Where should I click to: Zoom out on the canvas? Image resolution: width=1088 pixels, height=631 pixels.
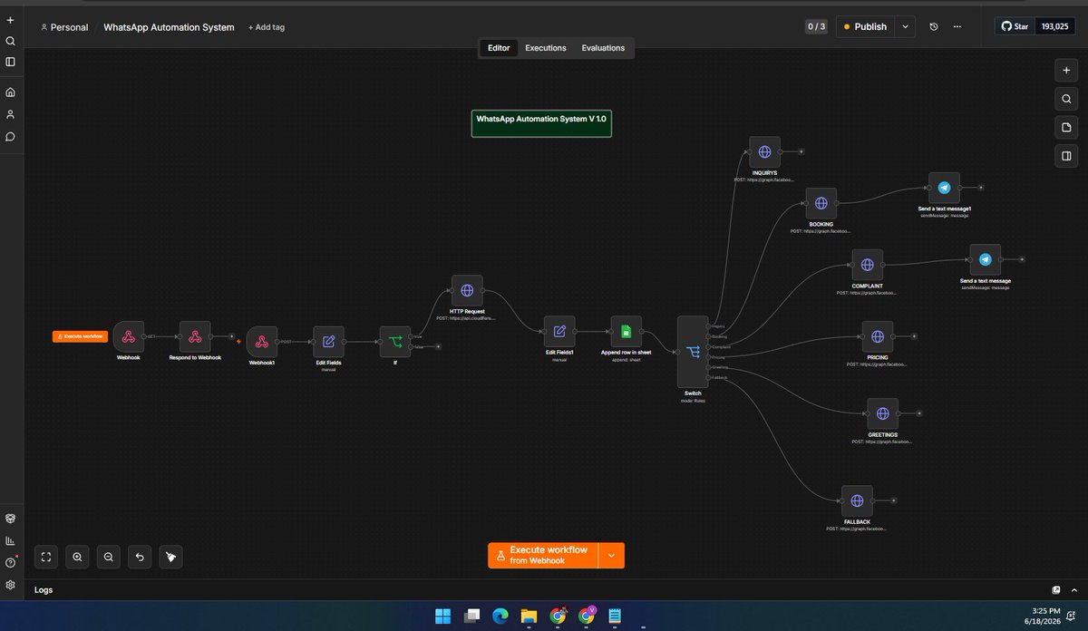pos(109,557)
